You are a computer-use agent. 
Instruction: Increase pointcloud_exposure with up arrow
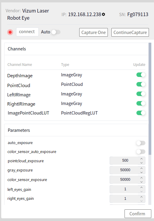(x=141, y=159)
